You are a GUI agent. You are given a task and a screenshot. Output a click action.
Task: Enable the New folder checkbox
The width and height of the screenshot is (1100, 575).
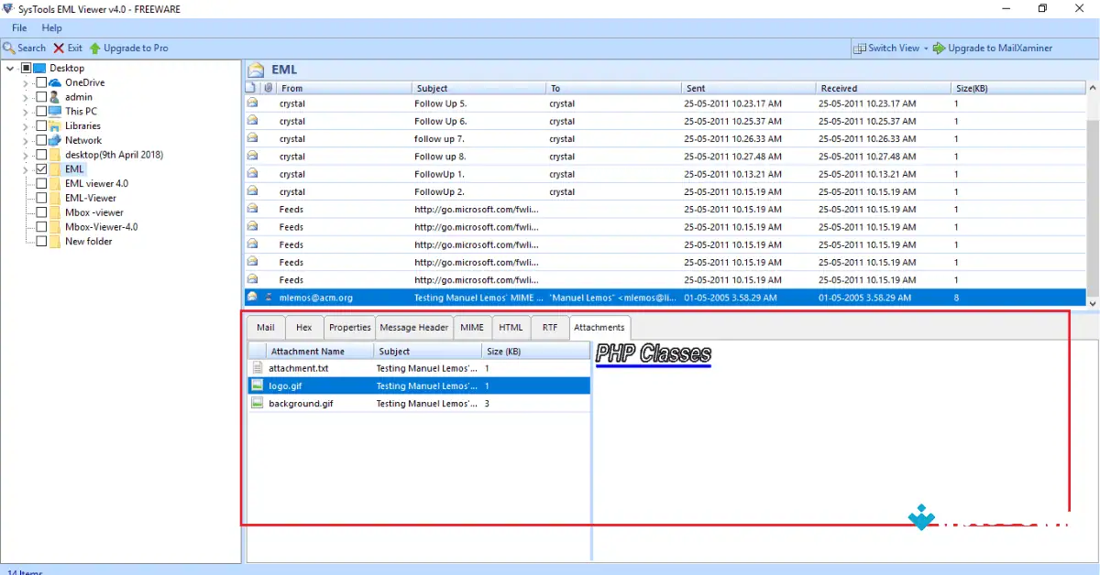(x=40, y=241)
